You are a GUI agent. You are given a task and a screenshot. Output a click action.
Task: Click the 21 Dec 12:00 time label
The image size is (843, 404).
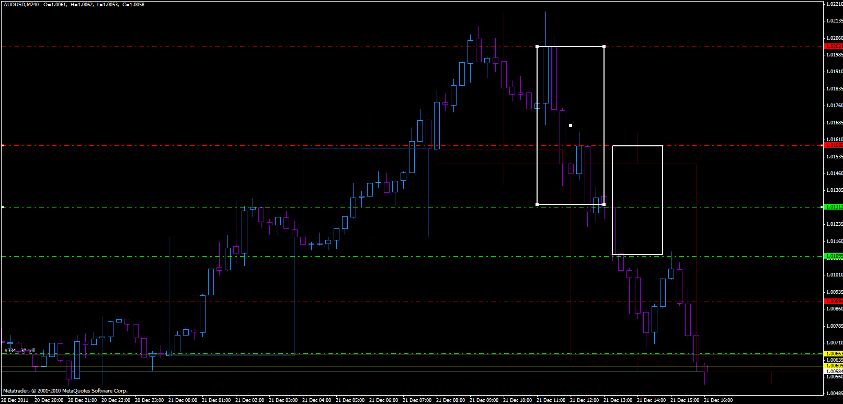(x=584, y=400)
